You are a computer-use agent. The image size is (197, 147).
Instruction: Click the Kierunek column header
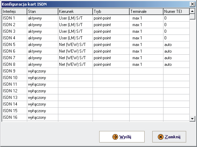click(x=75, y=11)
